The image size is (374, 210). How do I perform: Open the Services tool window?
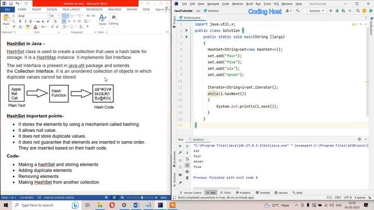pos(281,192)
